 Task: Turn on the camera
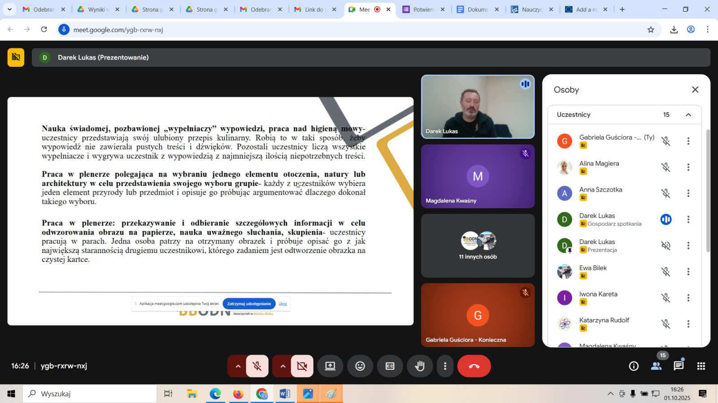click(302, 366)
